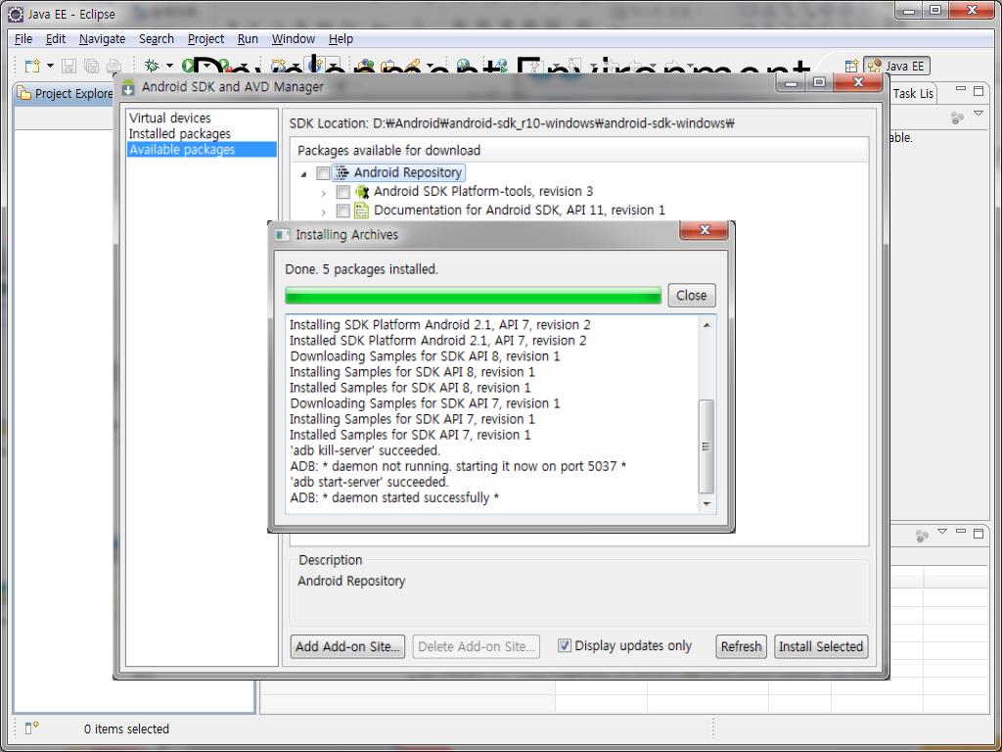Open the Task List view menu triangle
The width and height of the screenshot is (1002, 752).
[x=979, y=114]
